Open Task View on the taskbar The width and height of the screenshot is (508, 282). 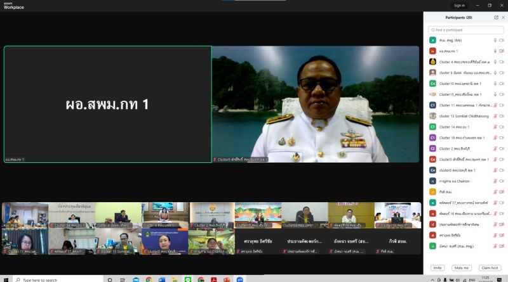[x=123, y=279]
